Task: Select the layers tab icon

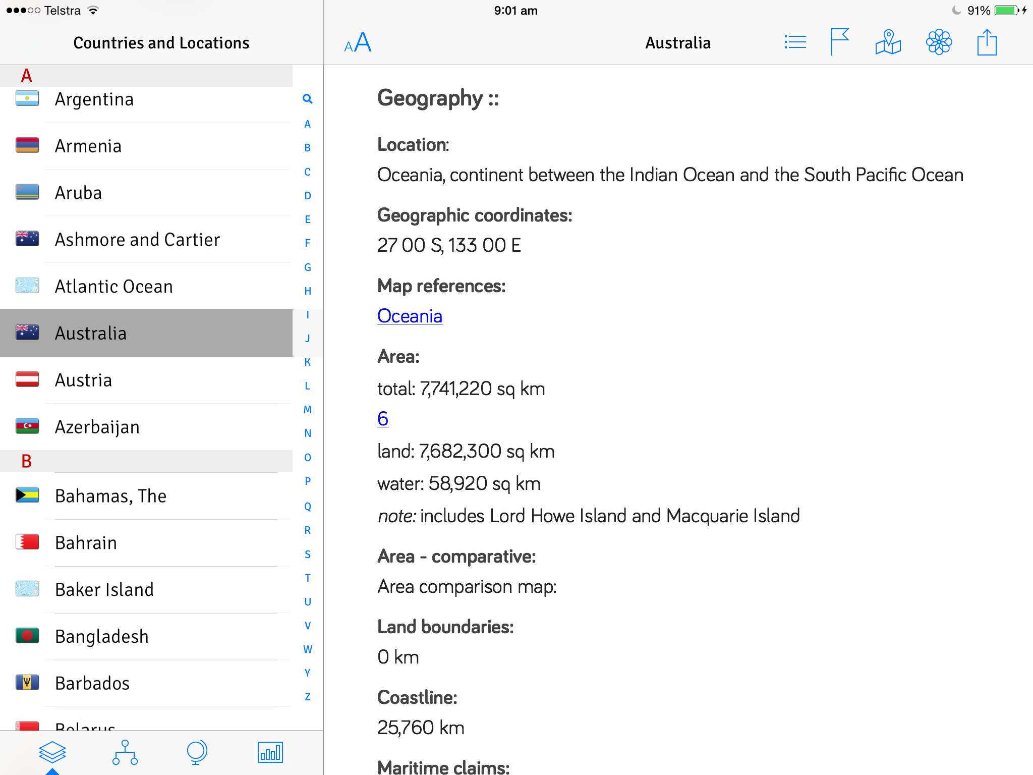Action: click(x=52, y=752)
